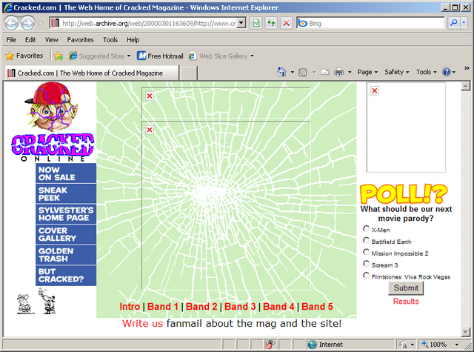This screenshot has width=474, height=352.
Task: Open the Safety dropdown menu
Action: 397,72
